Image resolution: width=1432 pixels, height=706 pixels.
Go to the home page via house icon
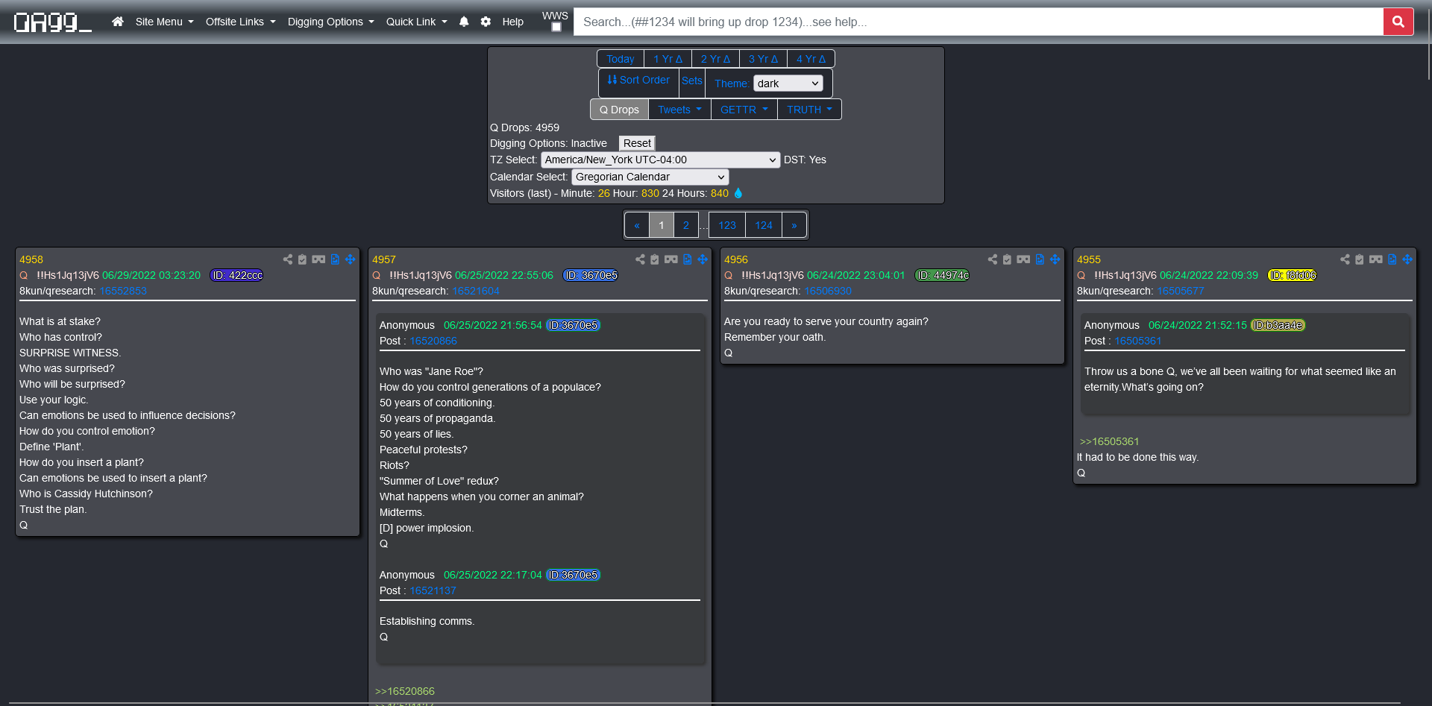(x=118, y=22)
